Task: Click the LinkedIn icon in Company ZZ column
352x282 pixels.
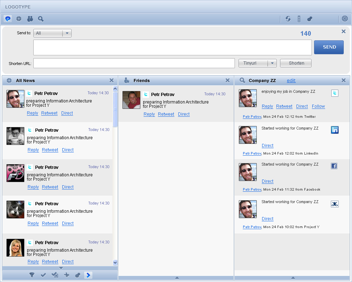Action: click(335, 130)
